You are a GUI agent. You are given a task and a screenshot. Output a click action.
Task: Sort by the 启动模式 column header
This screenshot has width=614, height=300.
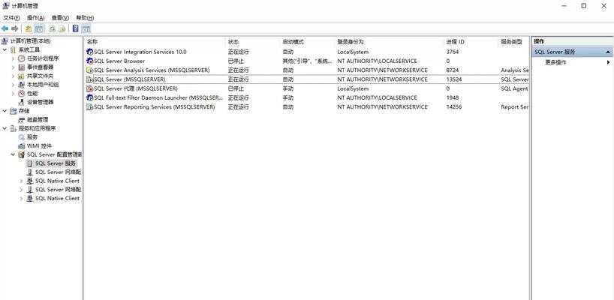click(x=293, y=42)
